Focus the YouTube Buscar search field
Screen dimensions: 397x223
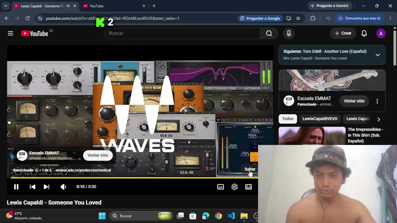click(x=182, y=33)
